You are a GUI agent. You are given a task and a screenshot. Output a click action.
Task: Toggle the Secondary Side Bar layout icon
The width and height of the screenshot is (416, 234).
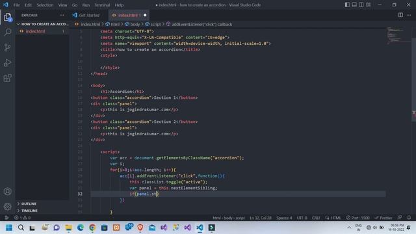click(361, 5)
